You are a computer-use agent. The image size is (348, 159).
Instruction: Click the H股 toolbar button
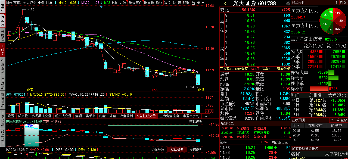tap(115, 3)
